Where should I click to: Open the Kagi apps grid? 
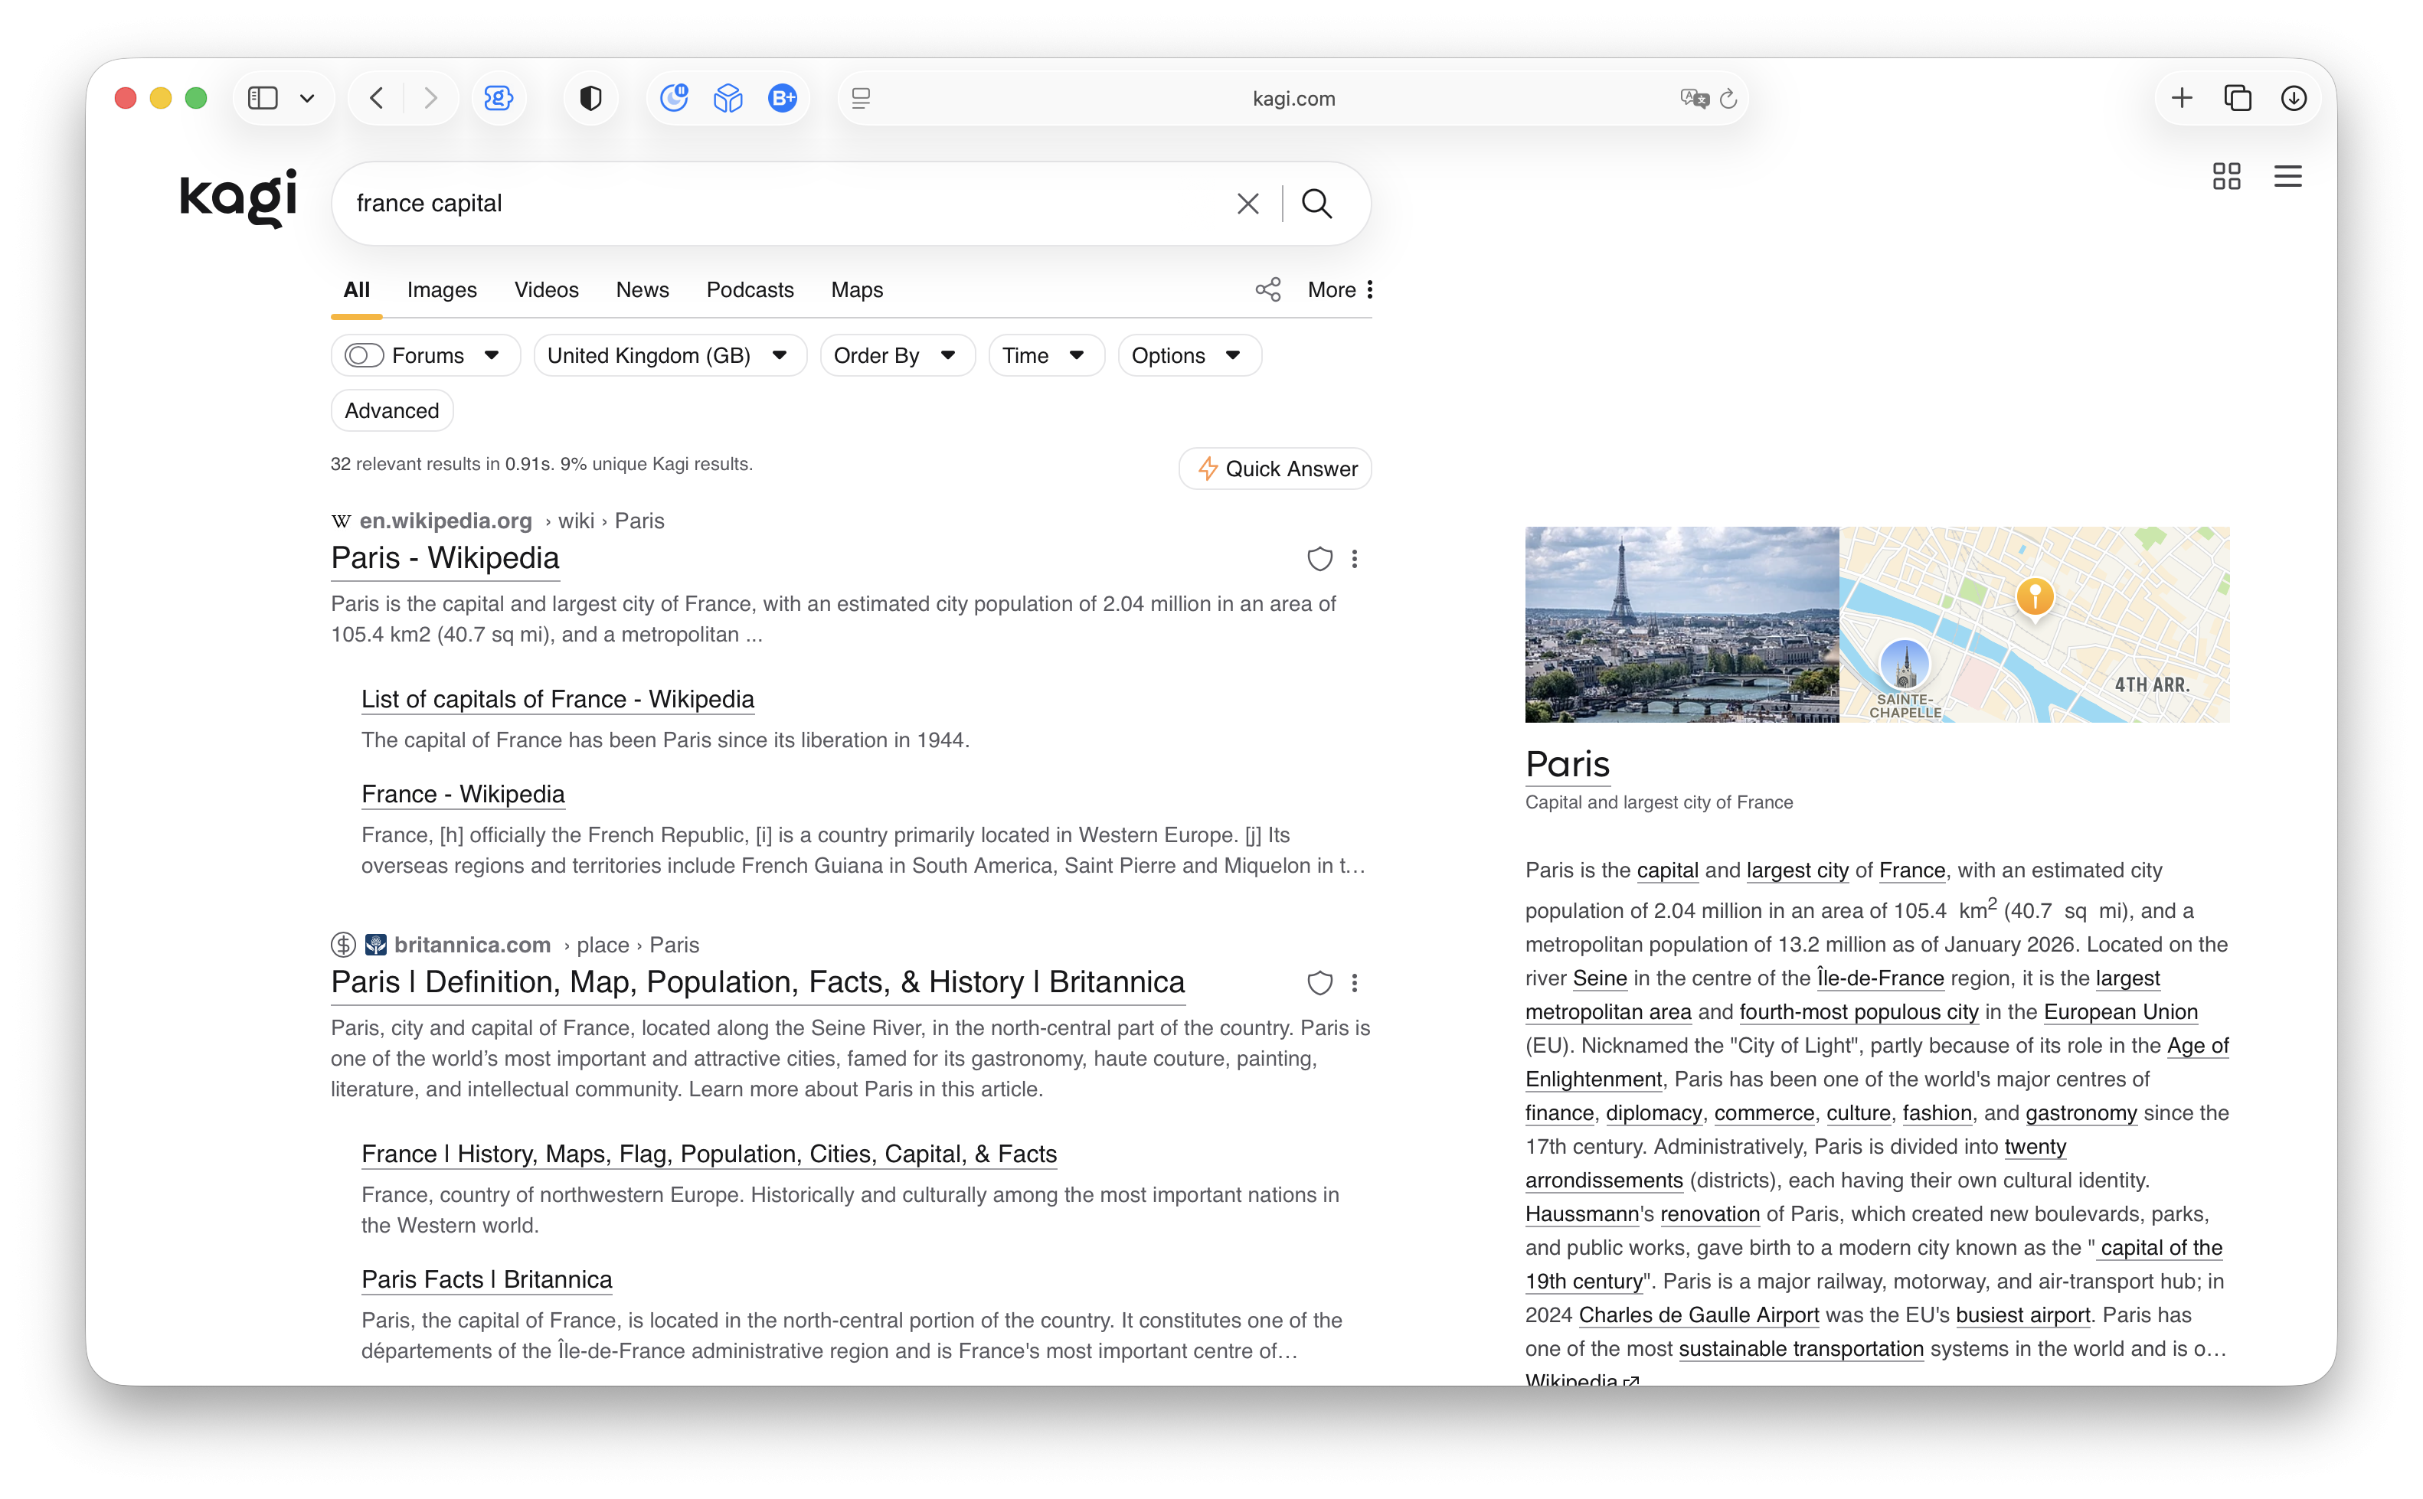(x=2227, y=177)
